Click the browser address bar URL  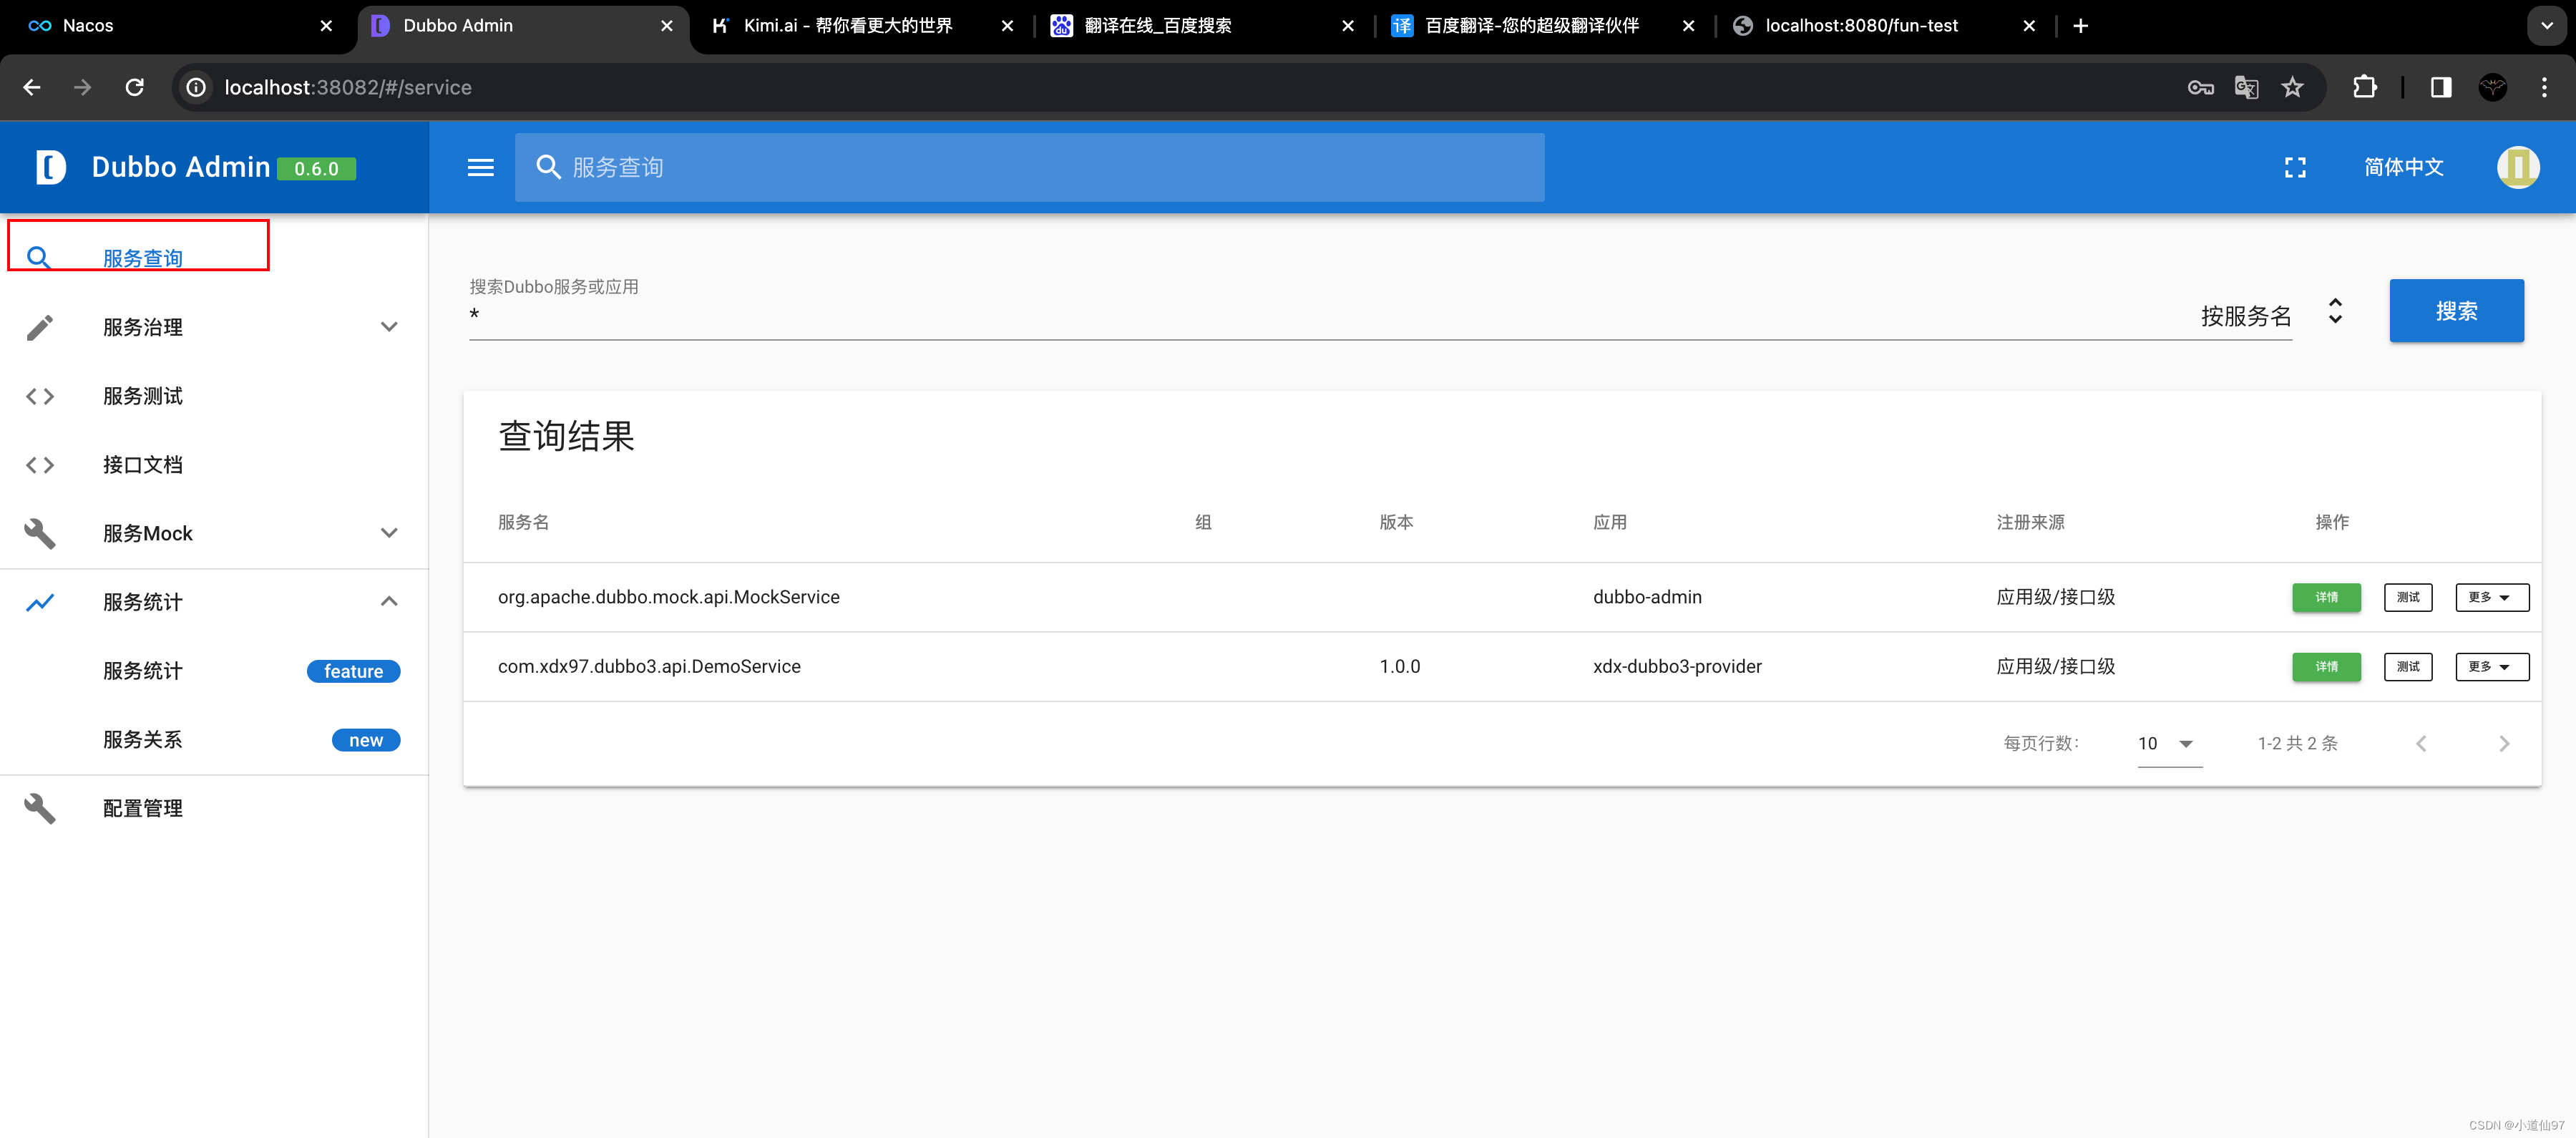[347, 87]
